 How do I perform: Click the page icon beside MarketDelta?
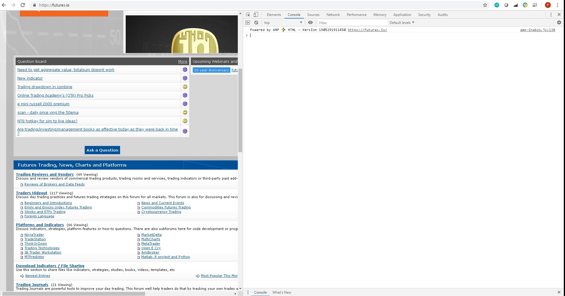coord(139,235)
